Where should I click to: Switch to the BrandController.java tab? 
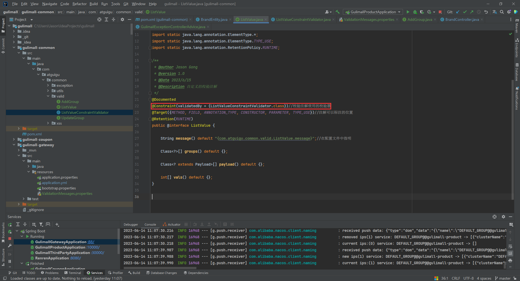click(x=462, y=19)
